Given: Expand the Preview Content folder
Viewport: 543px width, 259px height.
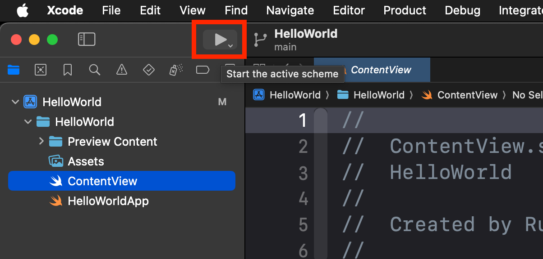Looking at the screenshot, I should (41, 142).
